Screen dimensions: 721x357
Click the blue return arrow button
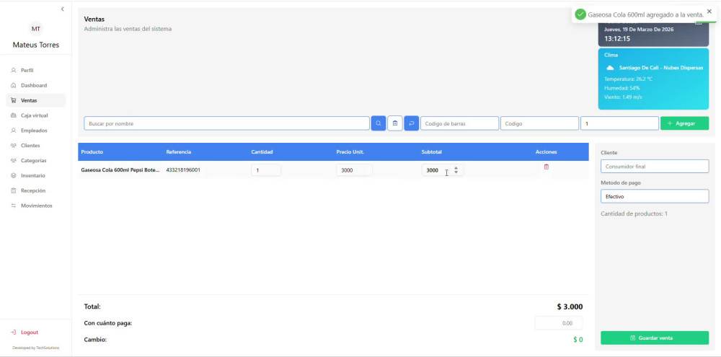click(412, 123)
